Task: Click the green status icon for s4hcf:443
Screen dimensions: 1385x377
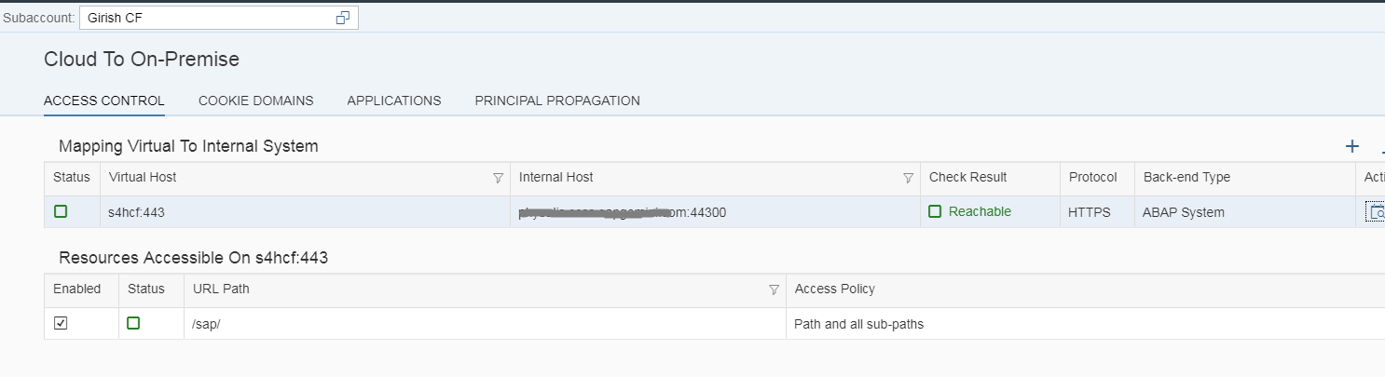Action: click(61, 211)
